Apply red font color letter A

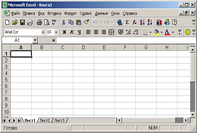click(167, 32)
